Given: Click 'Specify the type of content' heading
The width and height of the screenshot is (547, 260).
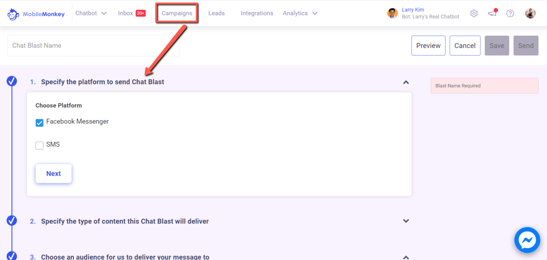Looking at the screenshot, I should (x=125, y=221).
